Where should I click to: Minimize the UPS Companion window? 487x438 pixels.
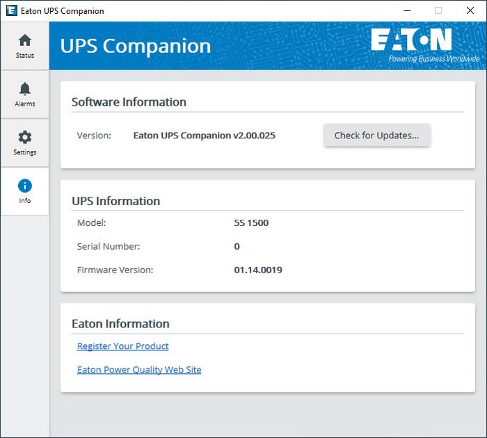click(x=406, y=10)
